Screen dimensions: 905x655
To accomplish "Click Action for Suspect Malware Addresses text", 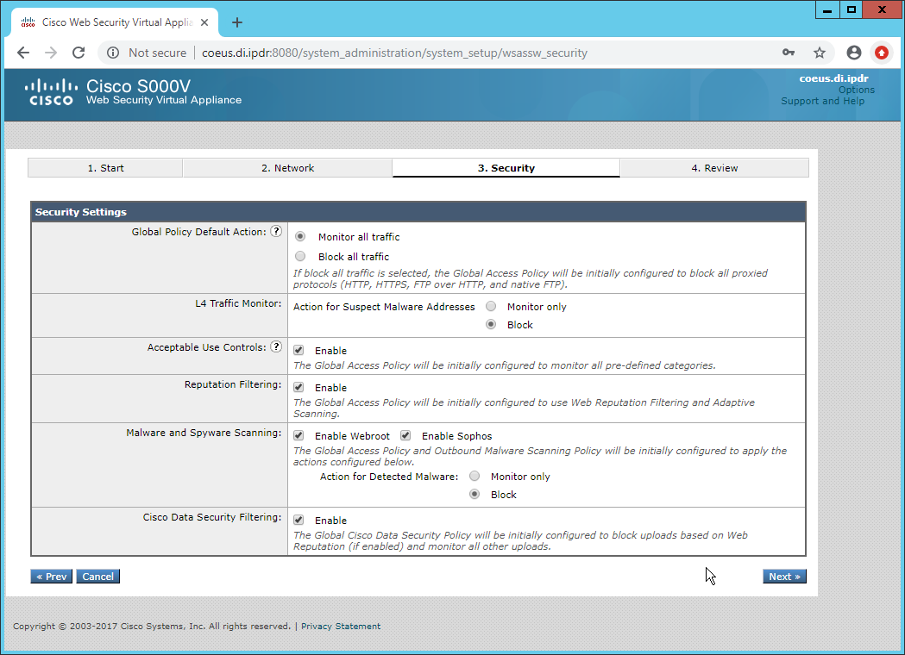I will [384, 307].
